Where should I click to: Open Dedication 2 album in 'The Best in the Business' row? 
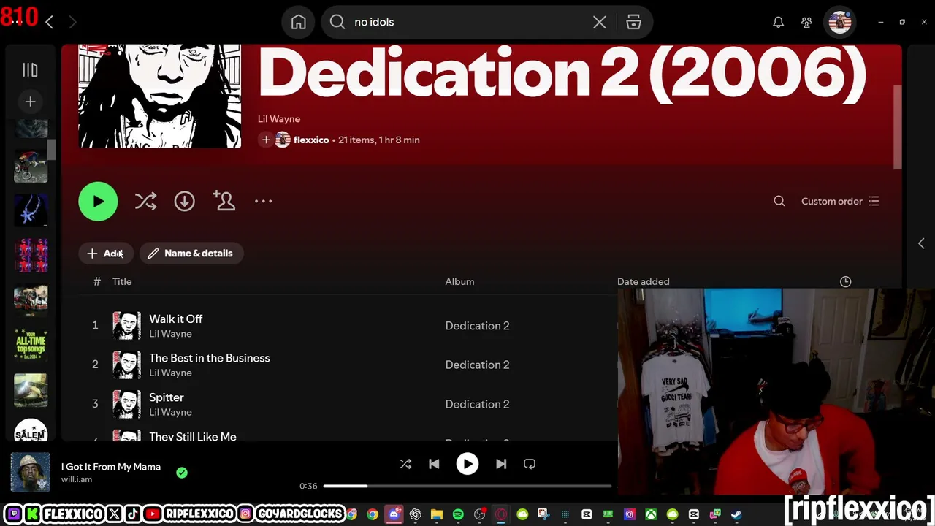(477, 365)
